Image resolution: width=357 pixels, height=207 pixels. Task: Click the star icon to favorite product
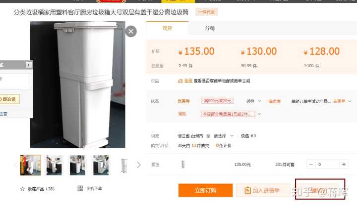(x=22, y=189)
